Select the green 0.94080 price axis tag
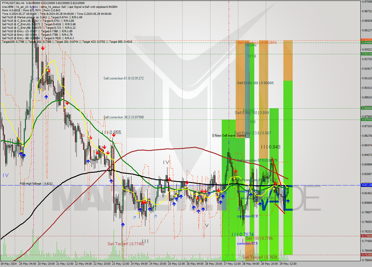The width and height of the screenshot is (372, 267). [x=366, y=43]
